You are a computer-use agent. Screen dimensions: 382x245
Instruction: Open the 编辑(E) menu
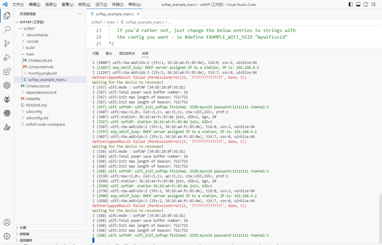pyautogui.click(x=35, y=5)
